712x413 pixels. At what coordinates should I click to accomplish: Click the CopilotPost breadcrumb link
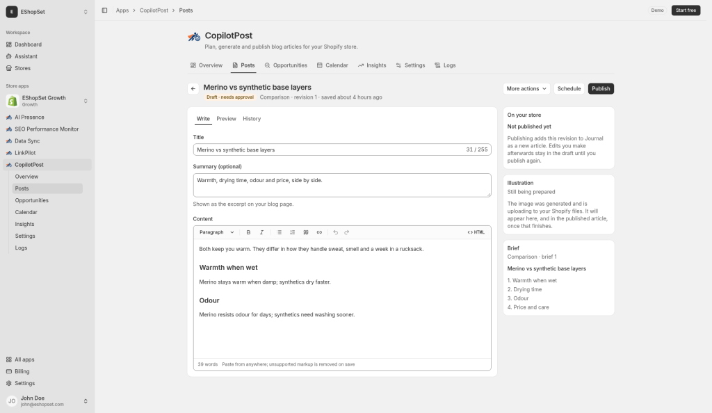point(154,10)
